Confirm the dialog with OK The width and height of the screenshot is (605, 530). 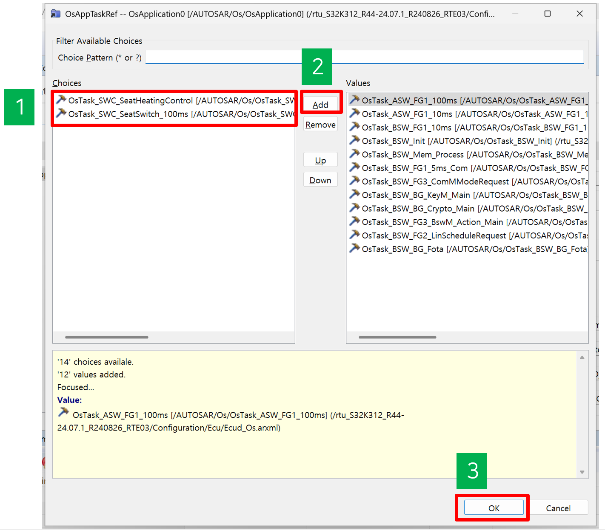(x=494, y=508)
